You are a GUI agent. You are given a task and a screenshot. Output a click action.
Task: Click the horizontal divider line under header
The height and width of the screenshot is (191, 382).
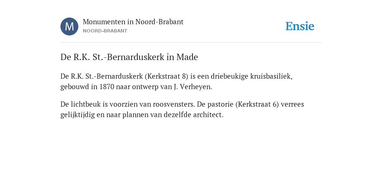(x=191, y=43)
